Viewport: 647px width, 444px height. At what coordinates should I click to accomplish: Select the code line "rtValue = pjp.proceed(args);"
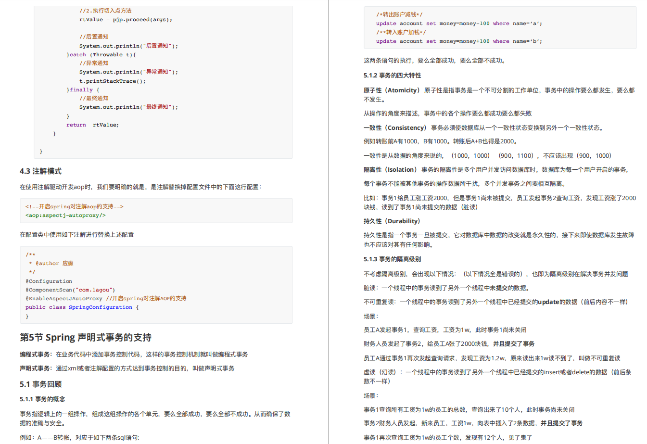tap(126, 20)
